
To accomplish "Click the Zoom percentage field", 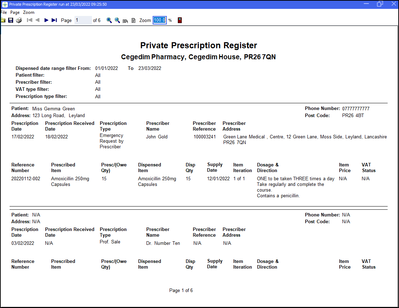I will coord(159,20).
